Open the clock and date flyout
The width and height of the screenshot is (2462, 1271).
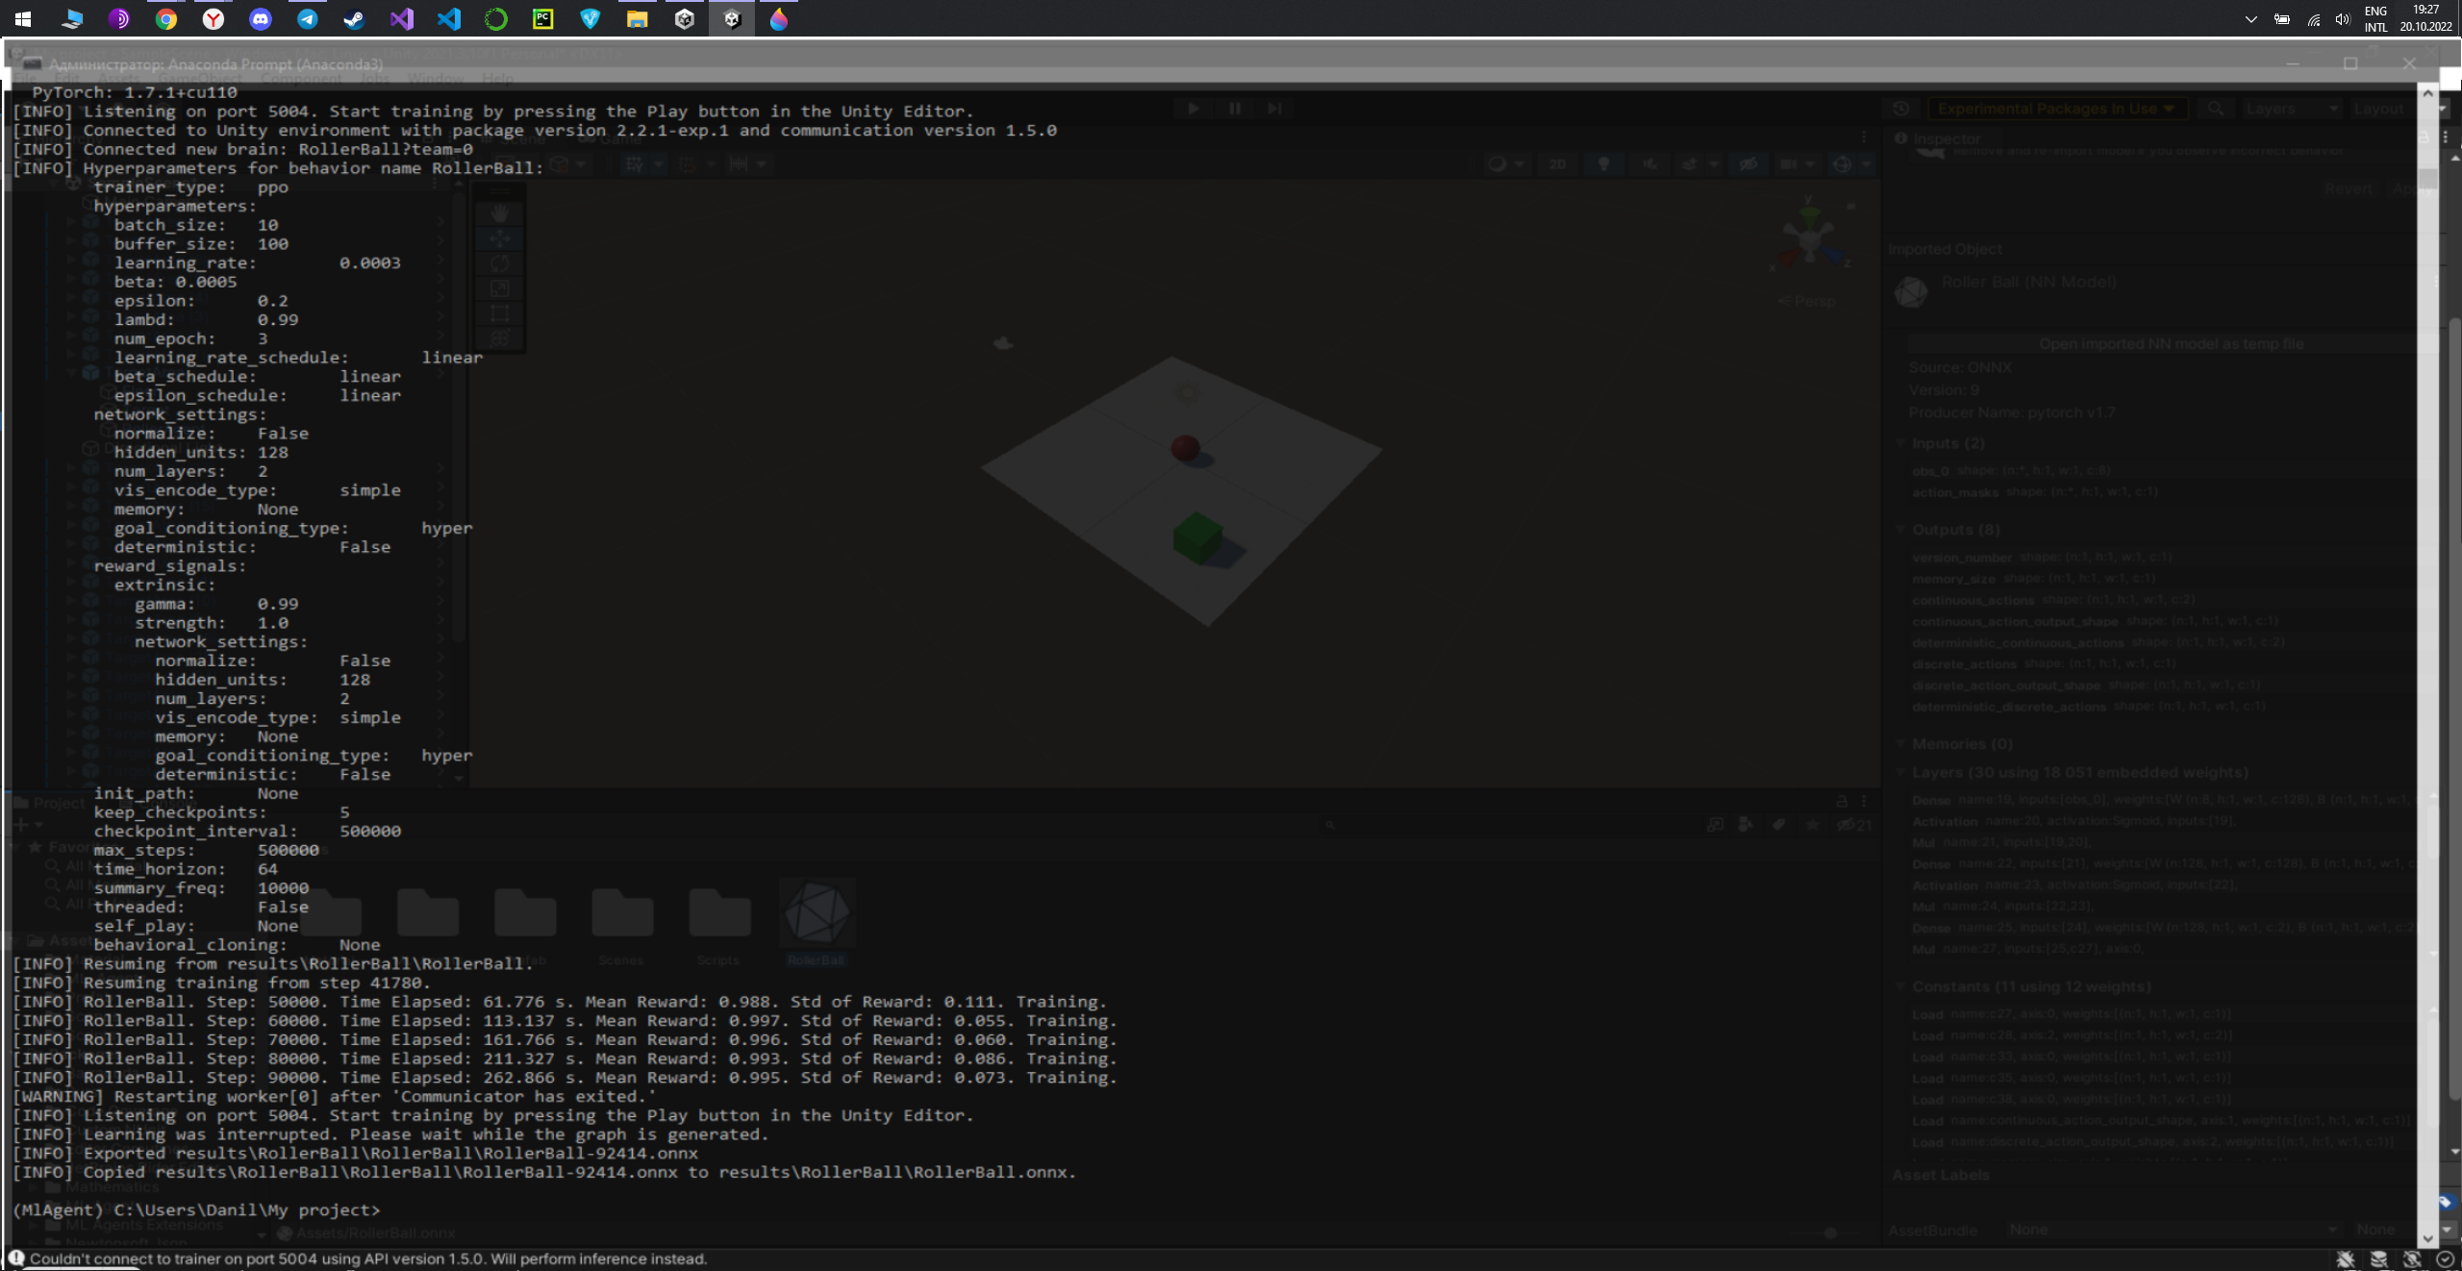click(2425, 18)
